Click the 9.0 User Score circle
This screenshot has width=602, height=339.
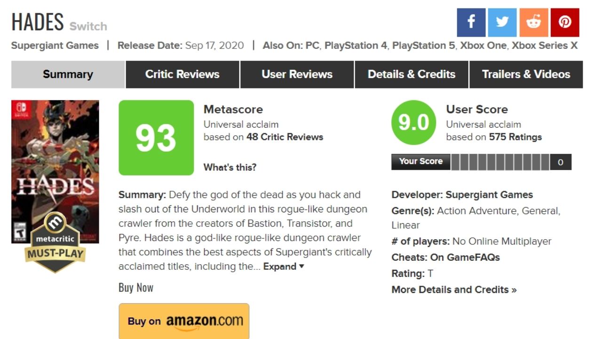[x=414, y=123]
